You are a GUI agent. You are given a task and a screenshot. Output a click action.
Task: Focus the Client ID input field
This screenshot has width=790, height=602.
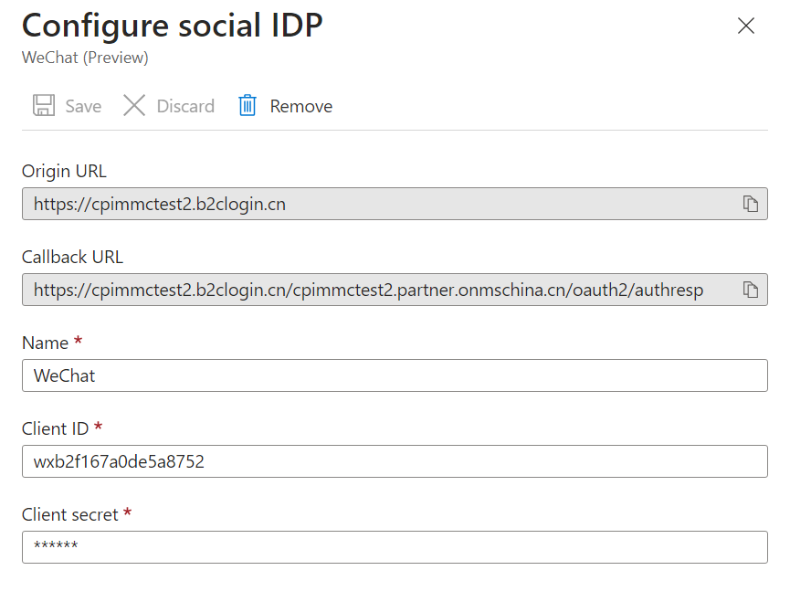tap(395, 461)
